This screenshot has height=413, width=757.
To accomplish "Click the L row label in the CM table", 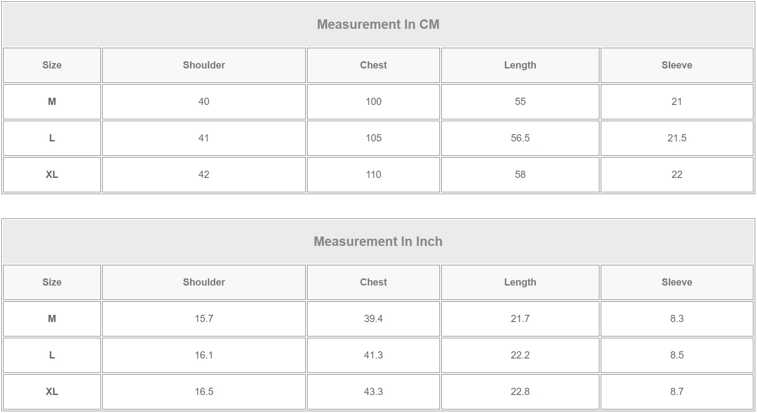I will point(52,138).
